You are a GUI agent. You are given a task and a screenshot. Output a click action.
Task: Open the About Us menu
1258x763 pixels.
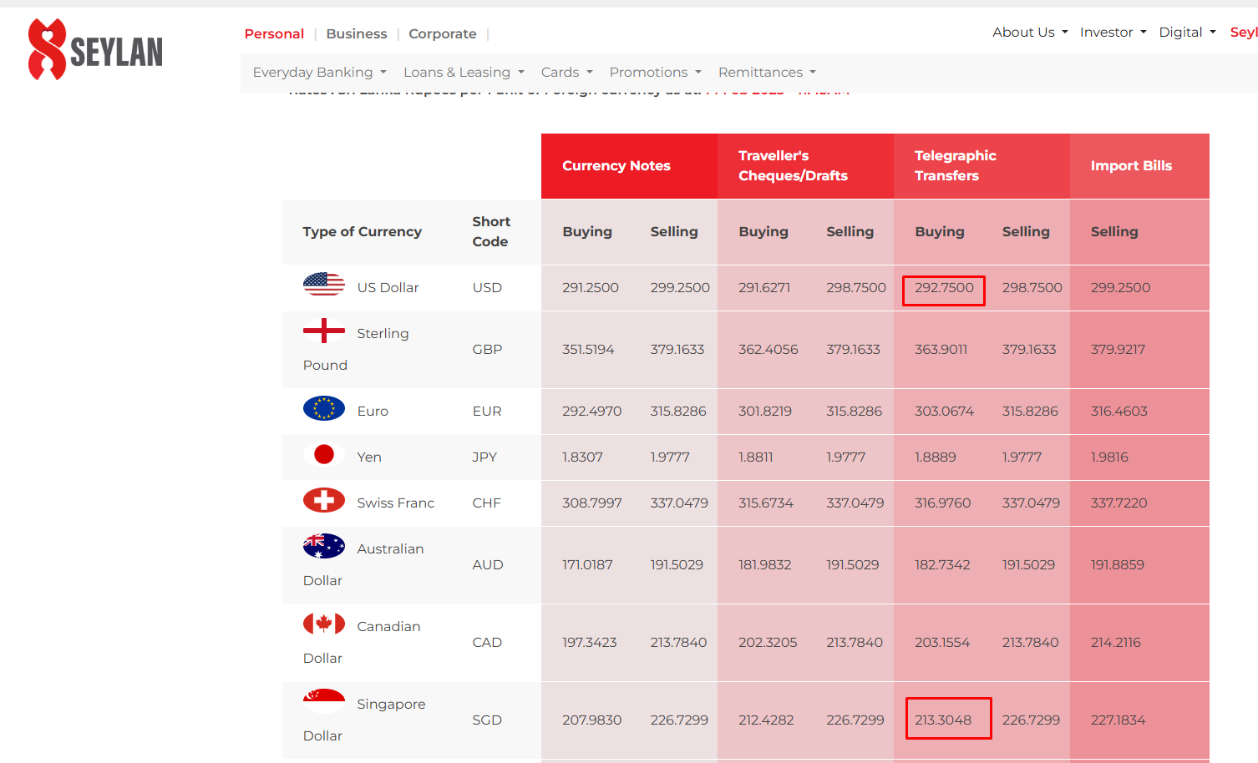1030,33
